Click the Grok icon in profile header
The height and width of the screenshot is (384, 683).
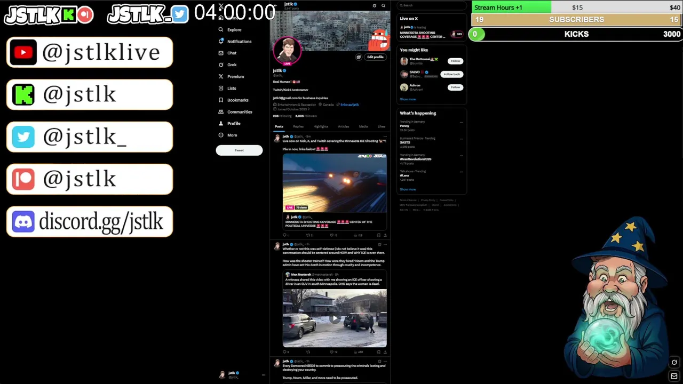375,6
